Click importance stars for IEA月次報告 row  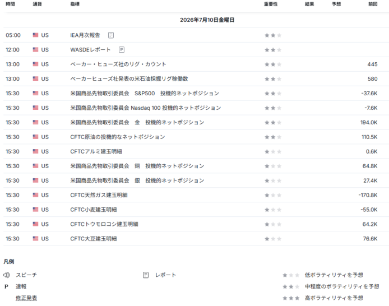[273, 35]
